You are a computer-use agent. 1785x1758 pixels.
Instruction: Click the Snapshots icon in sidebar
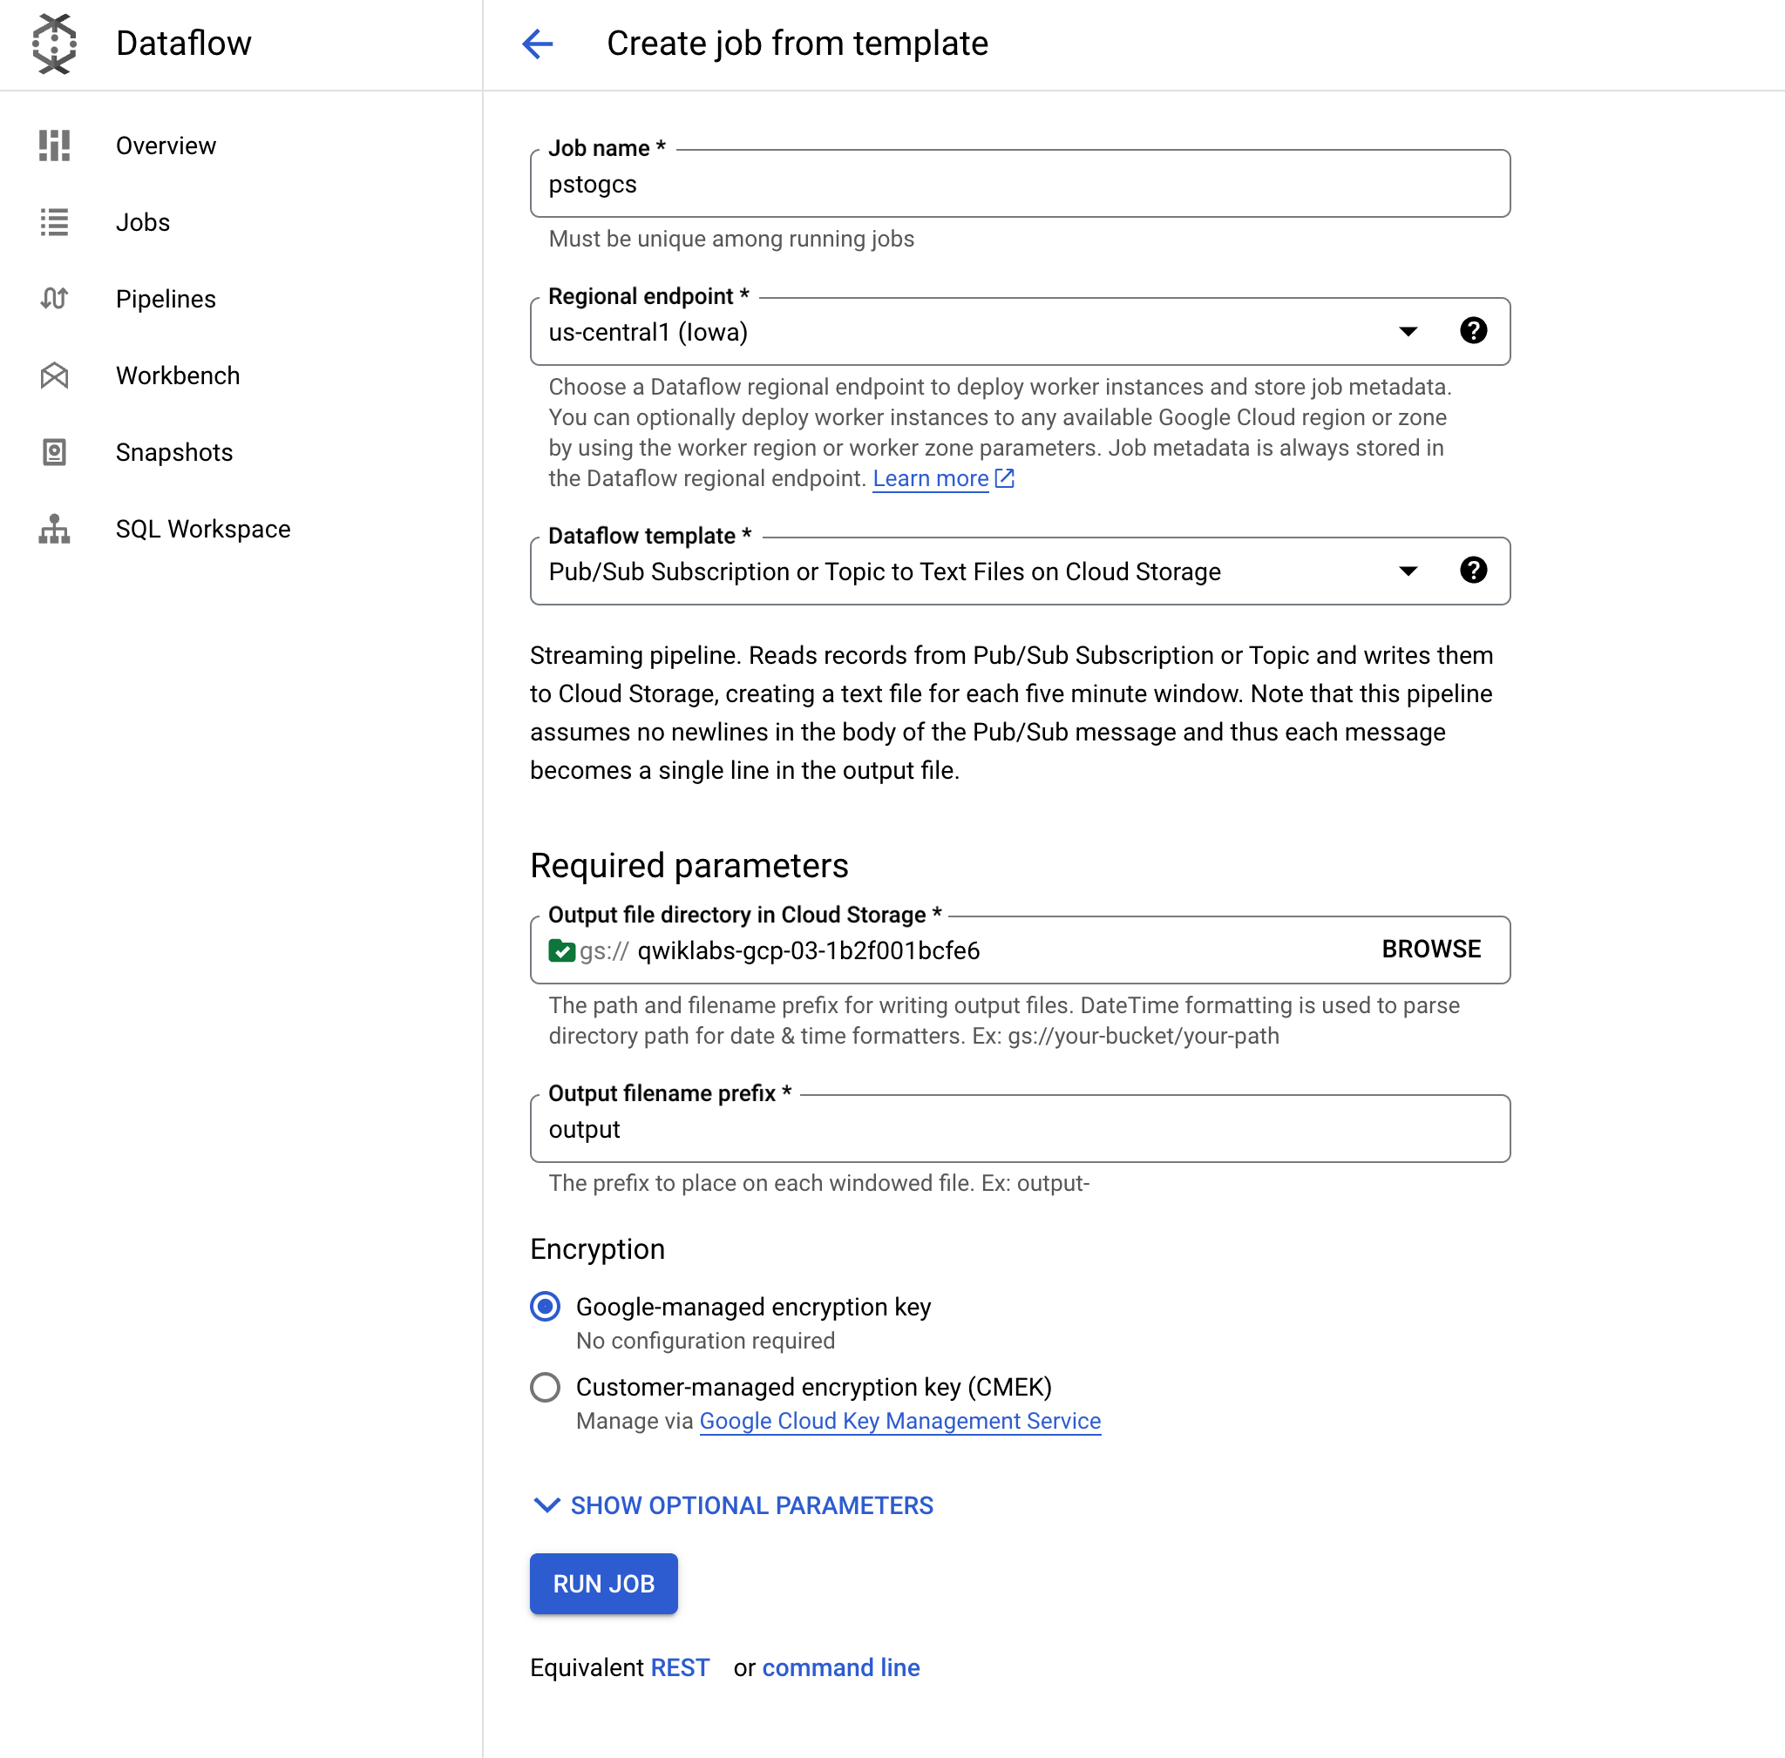point(55,452)
